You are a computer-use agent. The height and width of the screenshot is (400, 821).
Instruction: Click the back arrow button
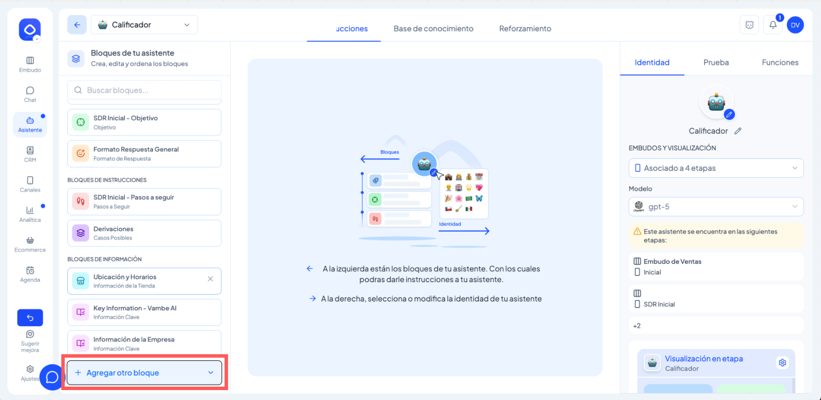point(77,25)
